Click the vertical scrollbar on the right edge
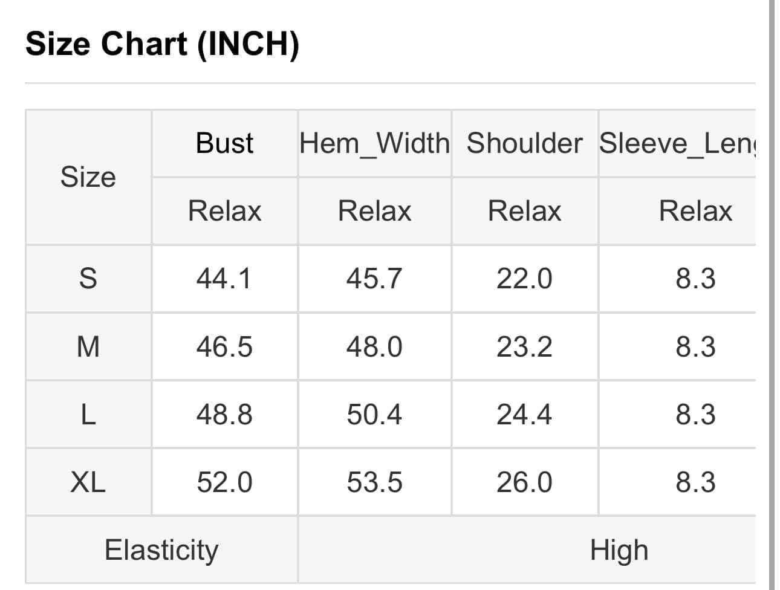The width and height of the screenshot is (780, 590). coord(772,295)
